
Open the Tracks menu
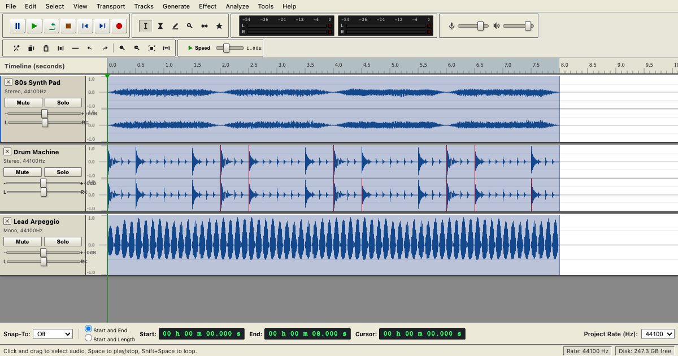coord(144,6)
